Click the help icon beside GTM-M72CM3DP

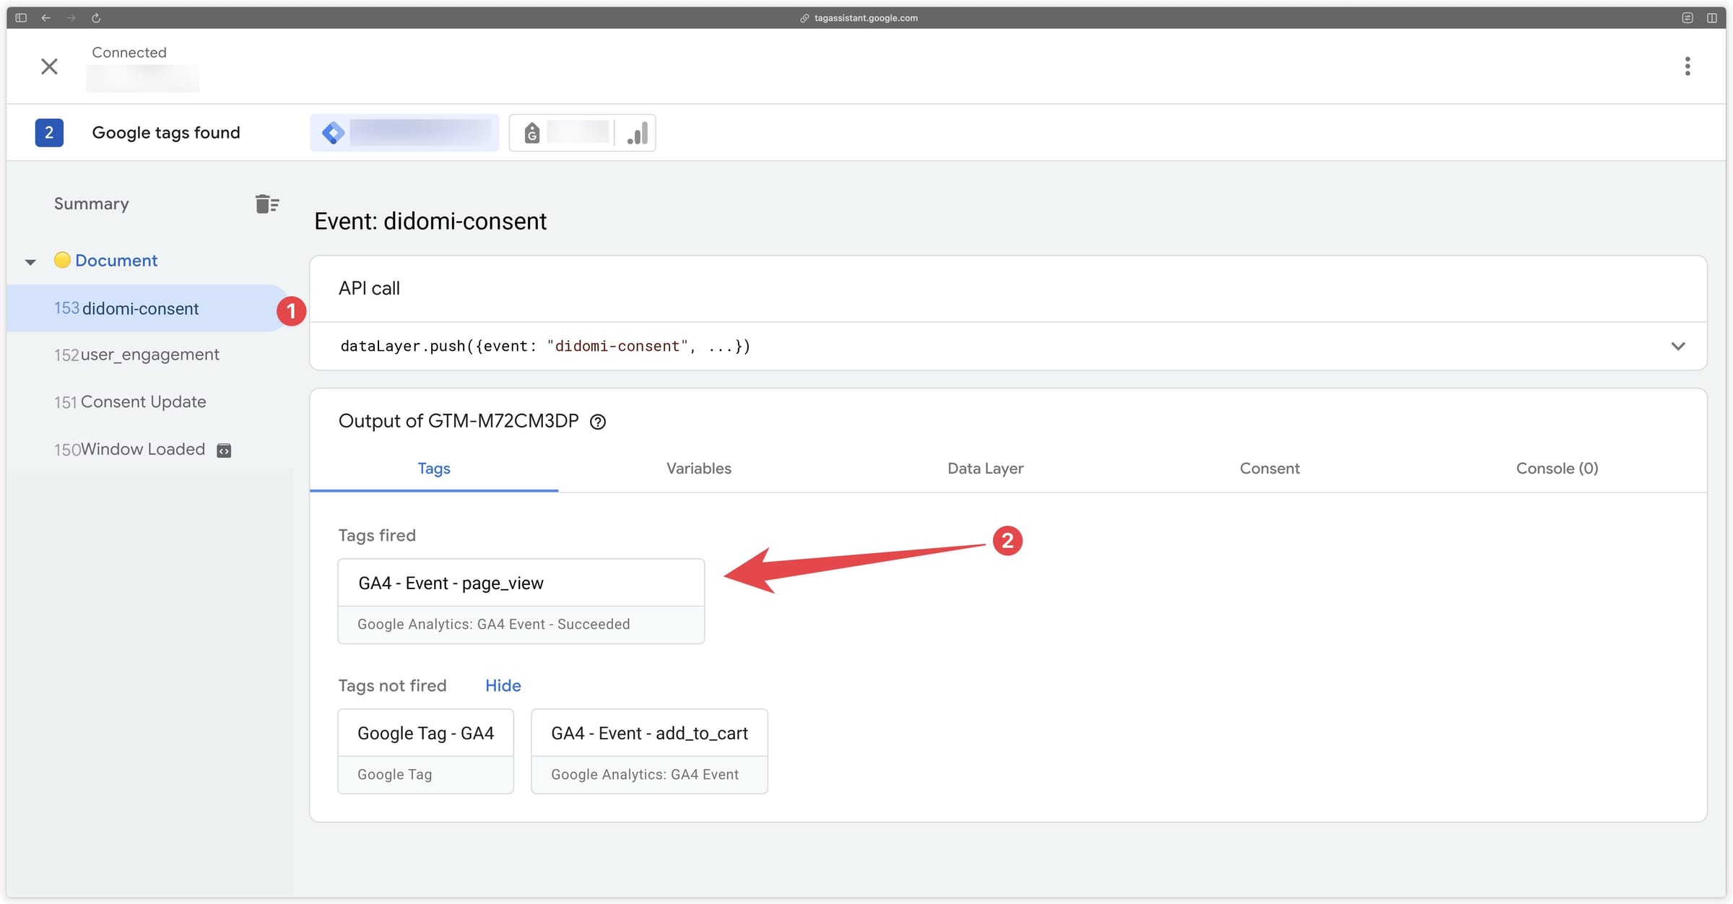pyautogui.click(x=598, y=422)
